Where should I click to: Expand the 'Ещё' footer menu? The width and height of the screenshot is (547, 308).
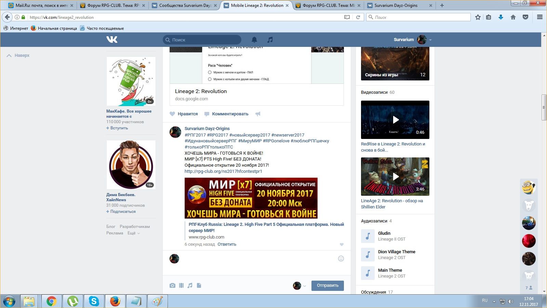(134, 233)
